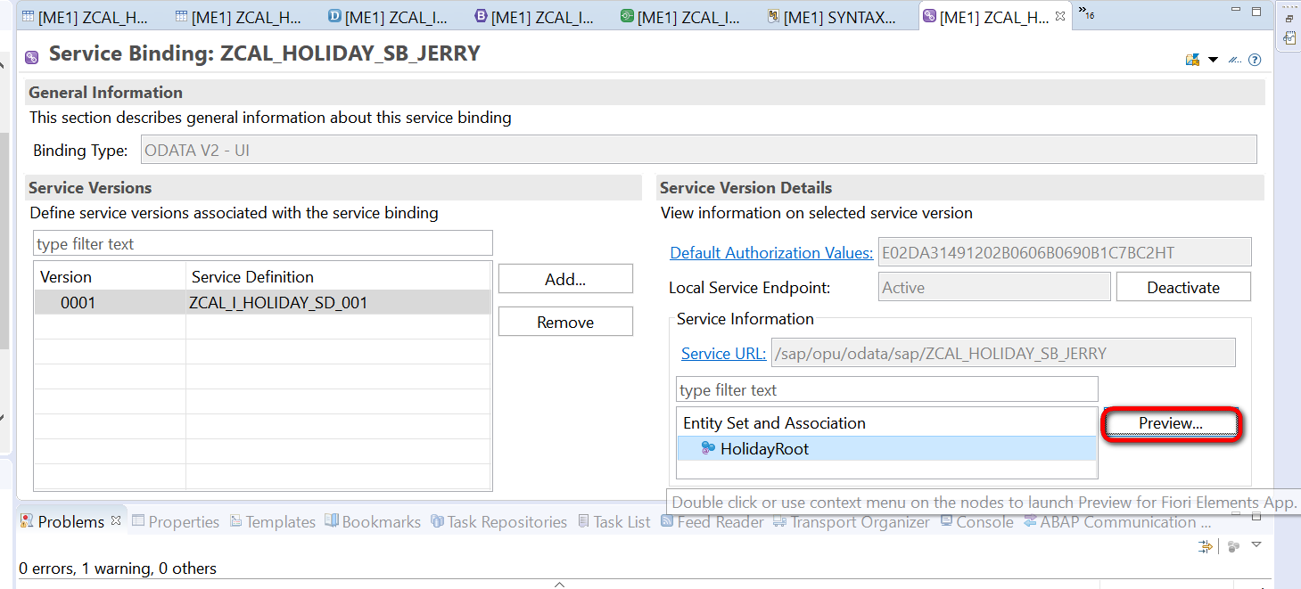Image resolution: width=1301 pixels, height=589 pixels.
Task: Open the Templates view tab
Action: (273, 522)
